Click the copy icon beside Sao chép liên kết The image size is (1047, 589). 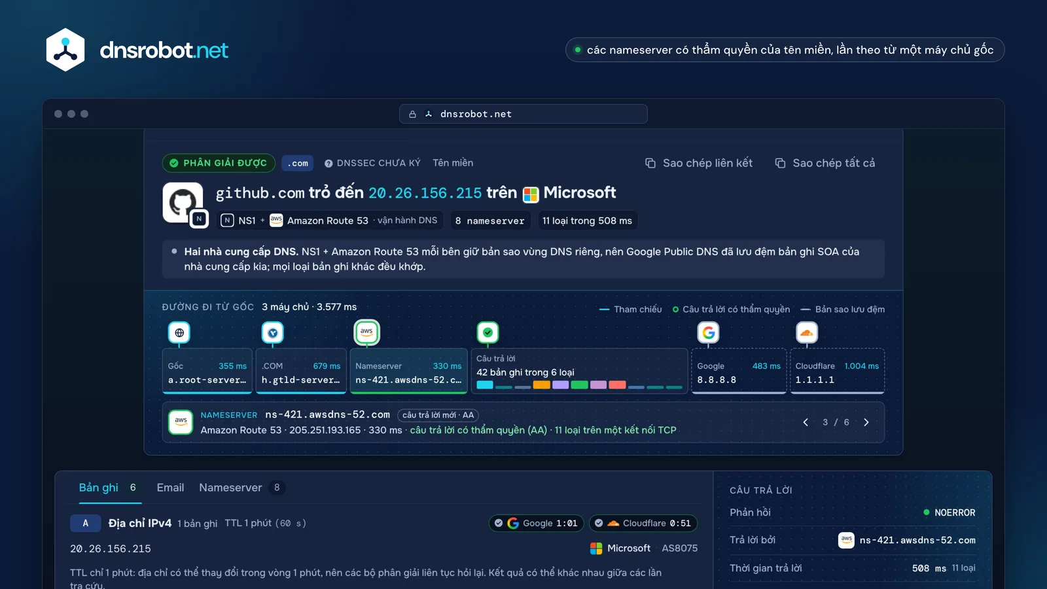point(650,163)
